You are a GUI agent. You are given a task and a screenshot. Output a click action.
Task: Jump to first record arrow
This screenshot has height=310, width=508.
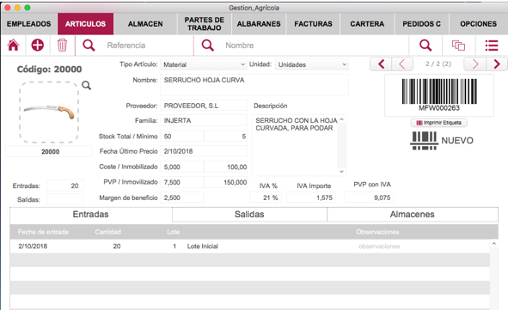pyautogui.click(x=381, y=64)
